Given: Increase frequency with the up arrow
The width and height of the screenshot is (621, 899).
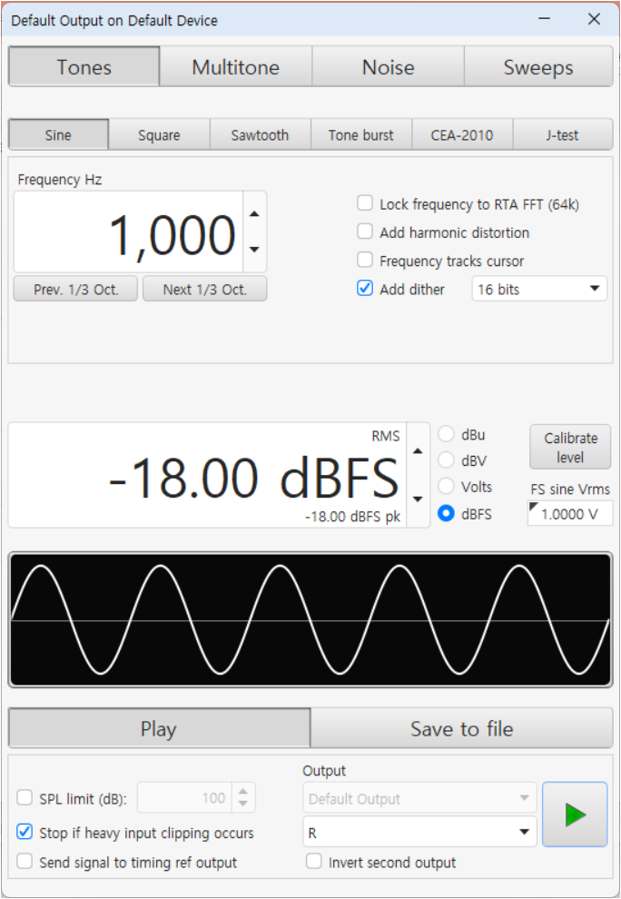Looking at the screenshot, I should pyautogui.click(x=254, y=214).
